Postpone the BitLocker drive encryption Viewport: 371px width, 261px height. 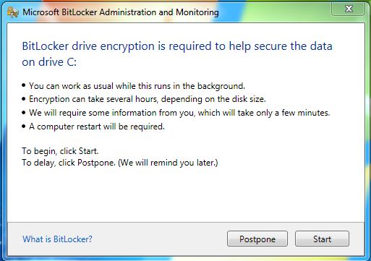point(257,239)
